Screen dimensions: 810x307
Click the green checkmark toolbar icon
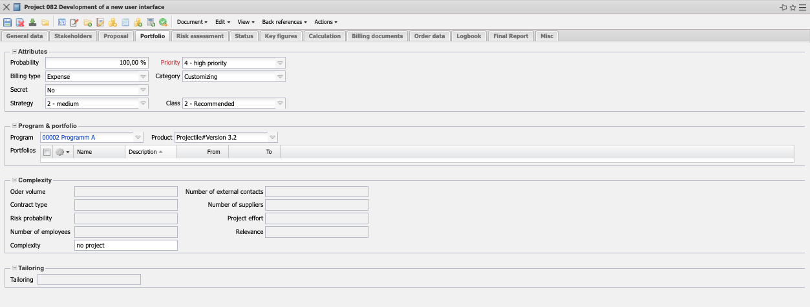point(163,22)
